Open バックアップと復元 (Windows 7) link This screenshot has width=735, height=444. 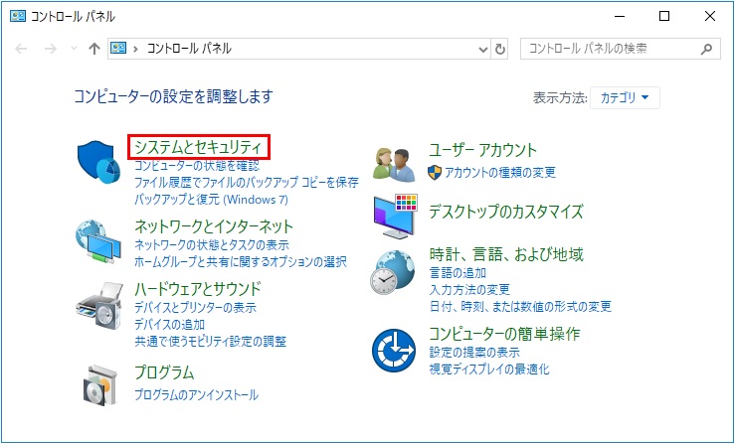[x=212, y=200]
